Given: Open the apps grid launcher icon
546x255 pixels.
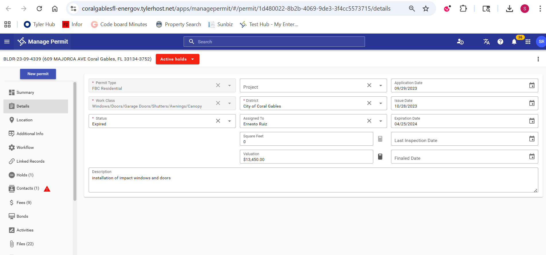Looking at the screenshot, I should [528, 42].
